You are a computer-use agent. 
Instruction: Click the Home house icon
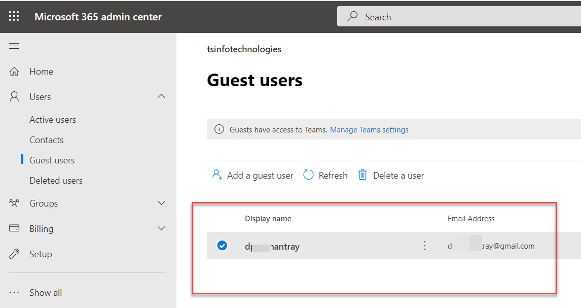[x=15, y=72]
